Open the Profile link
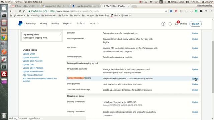214x120 pixels. point(183,24)
